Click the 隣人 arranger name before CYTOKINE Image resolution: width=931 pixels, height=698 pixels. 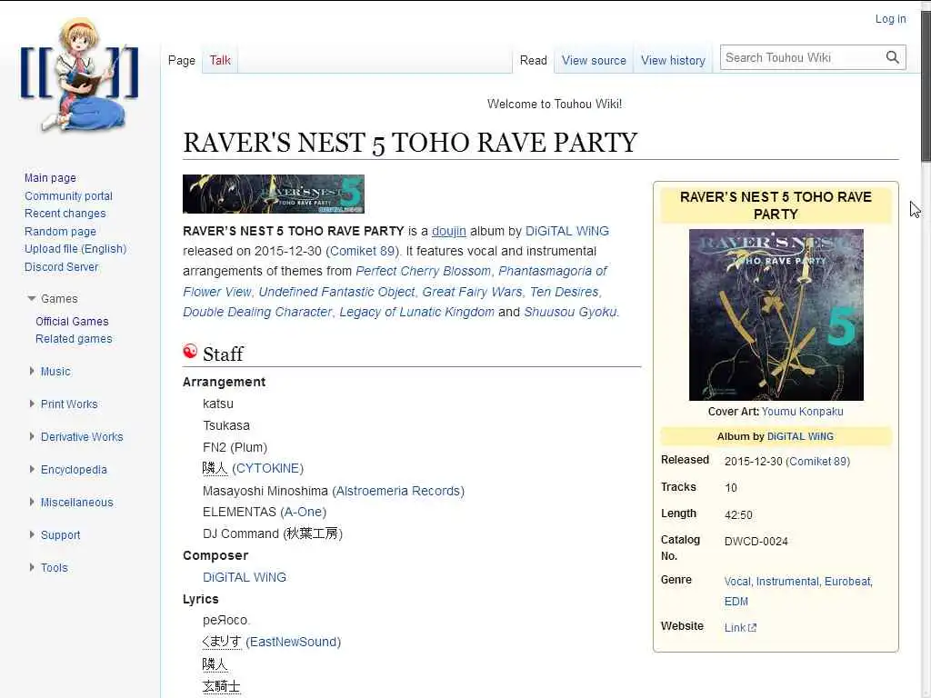coord(215,468)
